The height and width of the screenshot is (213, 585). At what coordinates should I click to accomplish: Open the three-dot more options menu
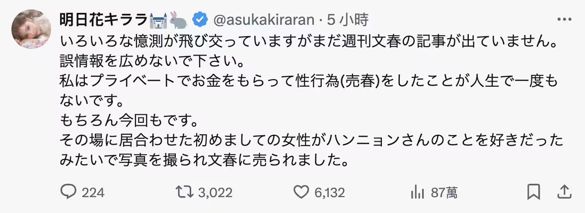[565, 20]
